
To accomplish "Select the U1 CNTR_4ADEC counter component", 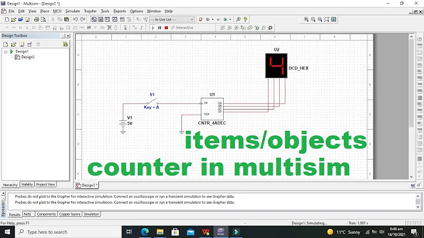I will [x=212, y=109].
